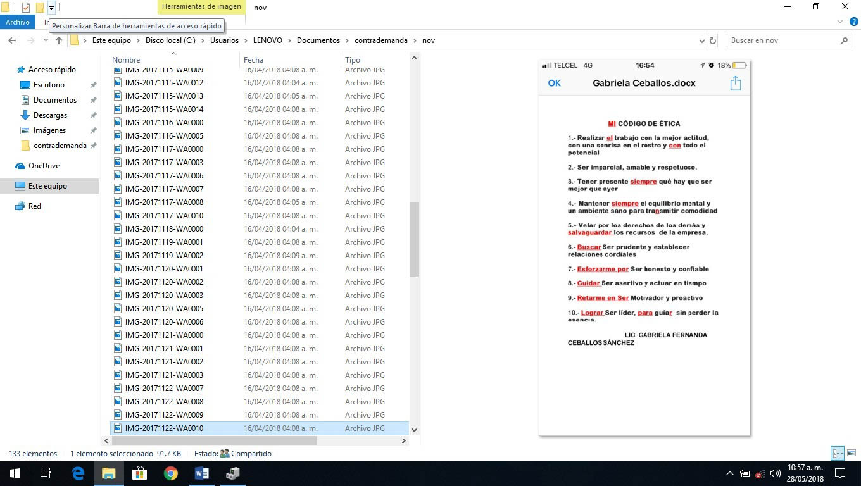Click the New folder icon in title bar
Image resolution: width=861 pixels, height=486 pixels.
[40, 8]
